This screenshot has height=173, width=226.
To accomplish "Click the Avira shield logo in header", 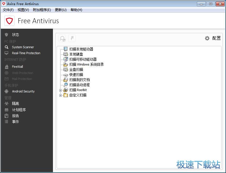I will pyautogui.click(x=9, y=21).
